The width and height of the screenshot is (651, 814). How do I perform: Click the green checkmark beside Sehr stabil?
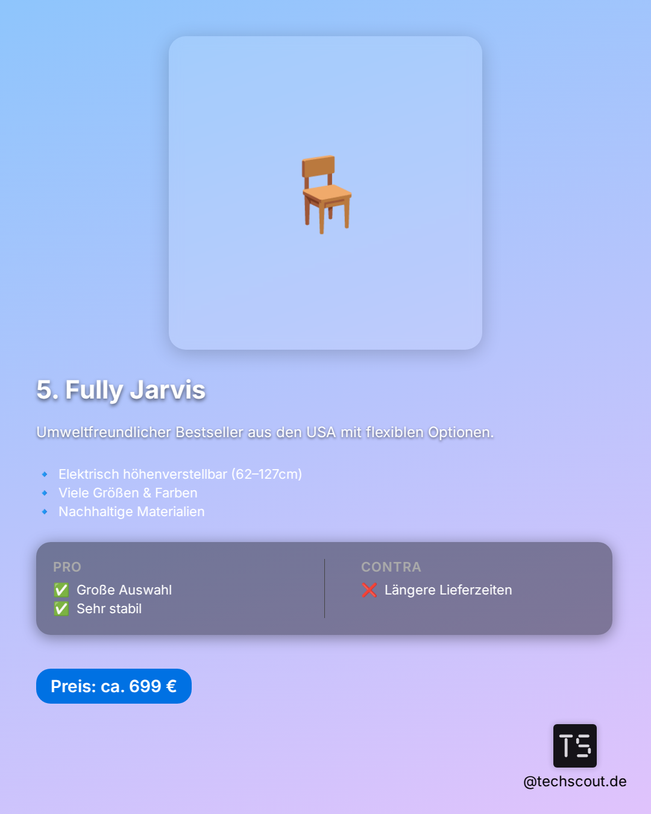tap(61, 609)
